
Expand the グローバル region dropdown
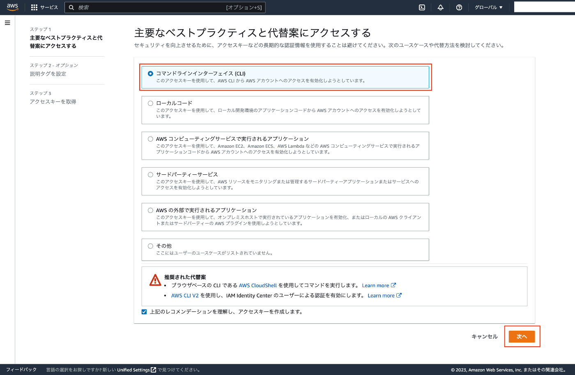[x=488, y=7]
